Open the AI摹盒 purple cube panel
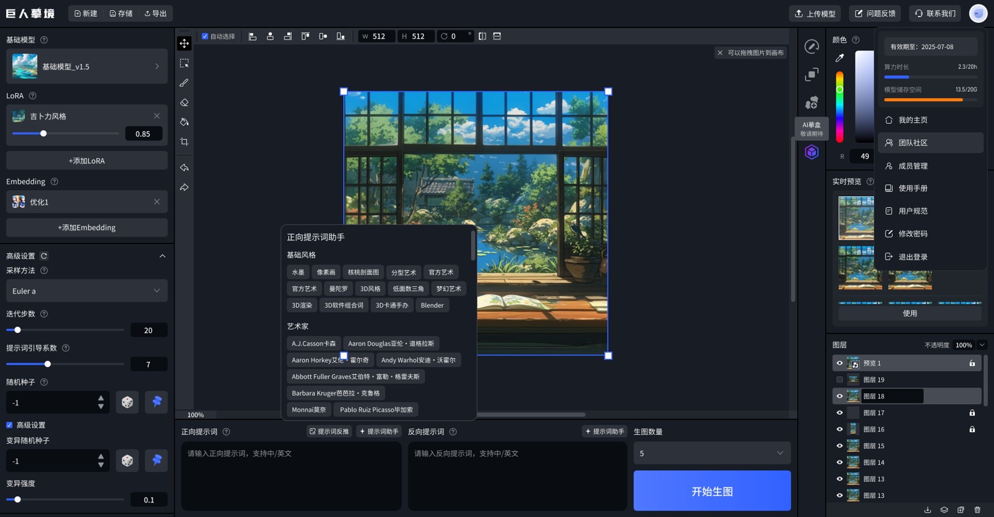994x517 pixels. tap(812, 152)
